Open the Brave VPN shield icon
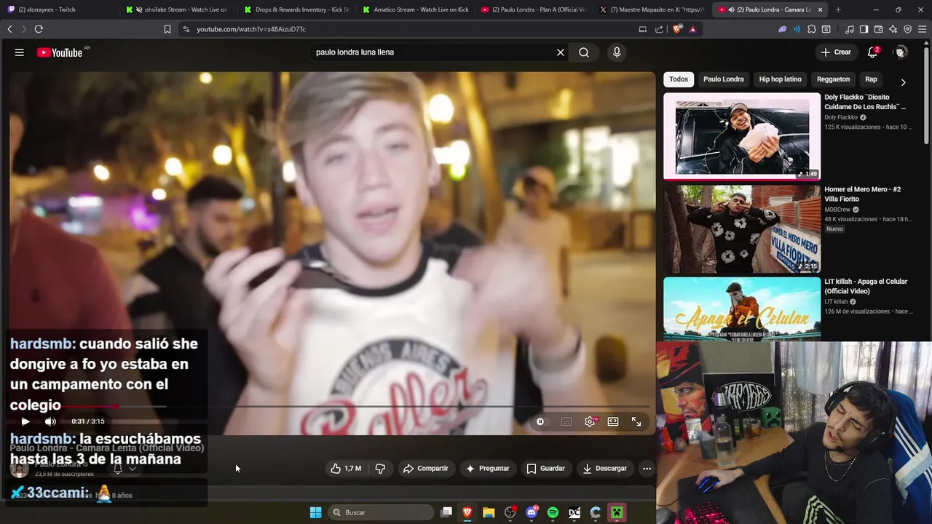Screen dimensions: 932x524 click(x=907, y=29)
